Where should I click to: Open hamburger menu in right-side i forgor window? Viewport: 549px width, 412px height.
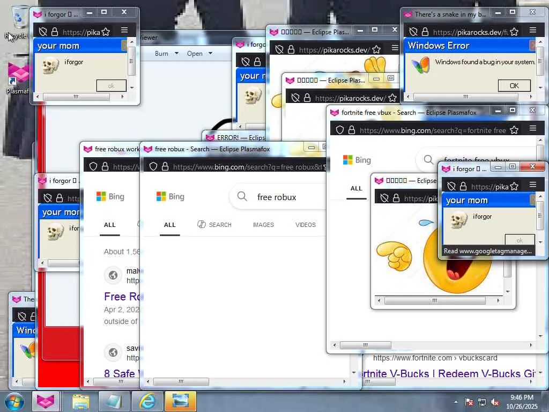532,185
